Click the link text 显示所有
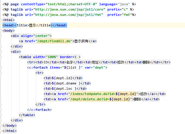This screenshot has width=185, height=134. click(81, 41)
